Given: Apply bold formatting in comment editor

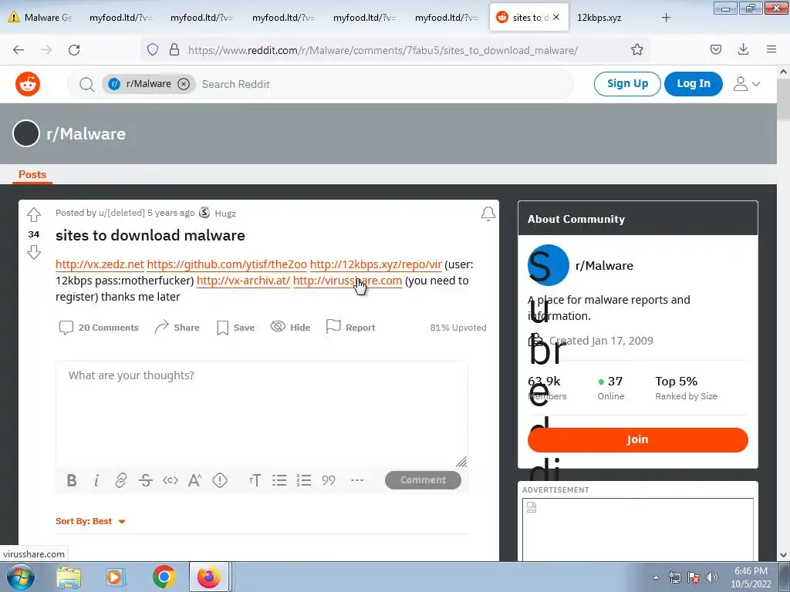Looking at the screenshot, I should click(x=72, y=480).
